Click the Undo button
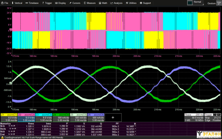 click(x=219, y=3)
